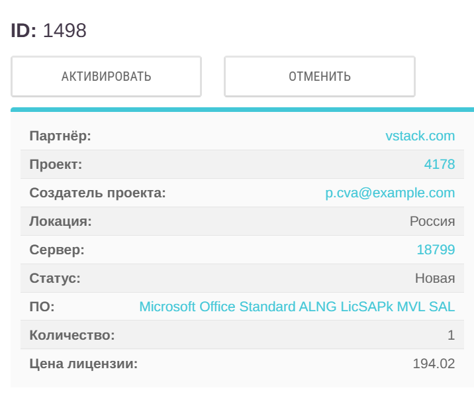
Task: Open the Microsoft Office Standard software link
Action: [x=297, y=307]
